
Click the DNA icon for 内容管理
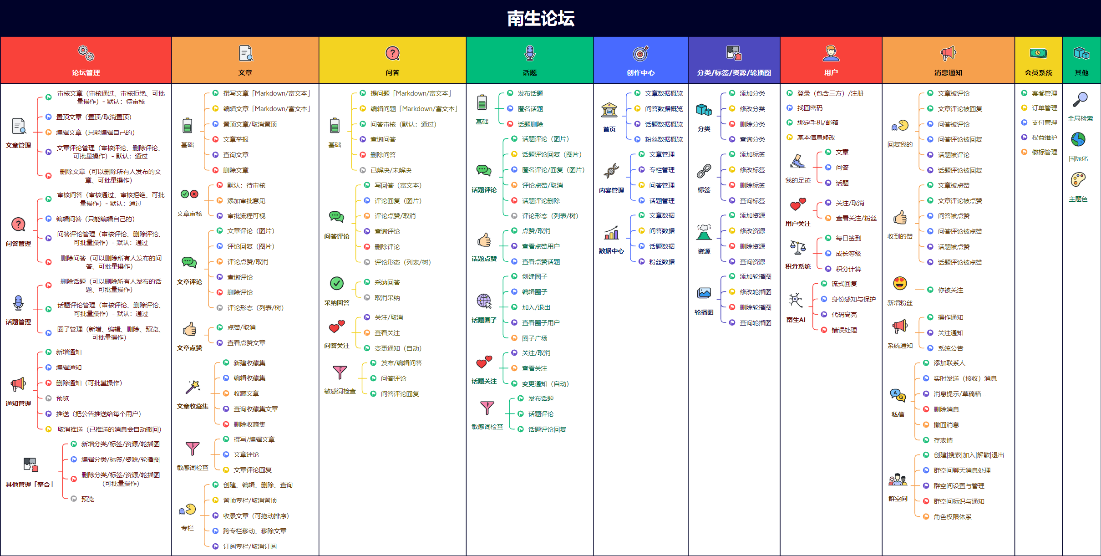pos(611,171)
